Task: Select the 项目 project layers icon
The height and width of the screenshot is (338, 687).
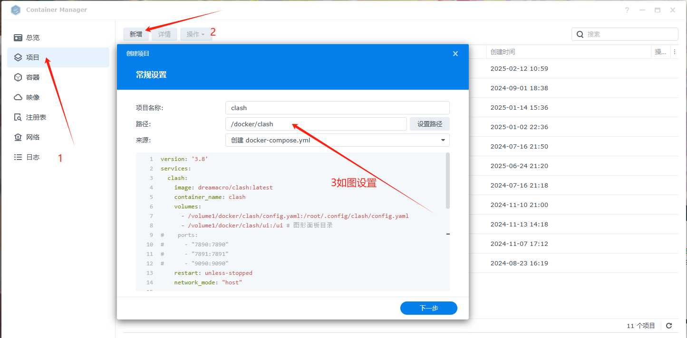Action: (x=18, y=57)
